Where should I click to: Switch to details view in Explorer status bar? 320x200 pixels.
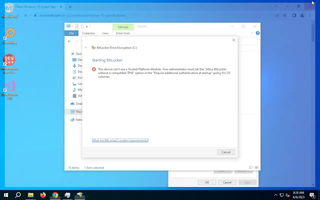pyautogui.click(x=251, y=167)
